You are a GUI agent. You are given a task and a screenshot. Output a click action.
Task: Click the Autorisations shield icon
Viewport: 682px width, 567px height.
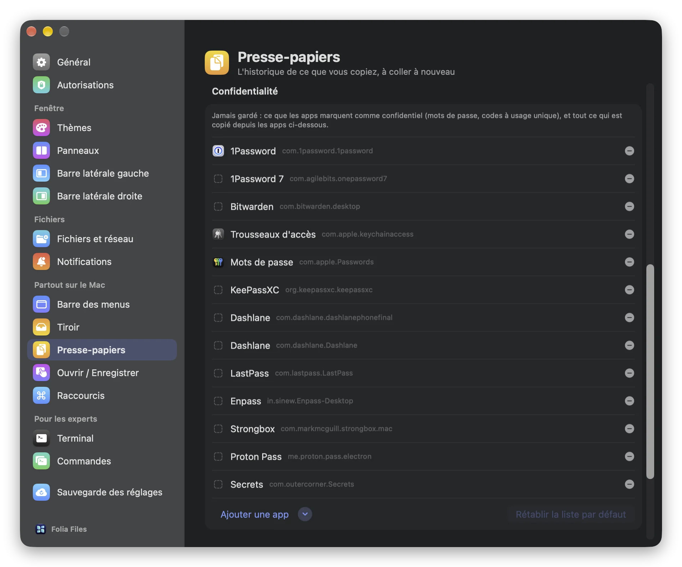point(41,85)
